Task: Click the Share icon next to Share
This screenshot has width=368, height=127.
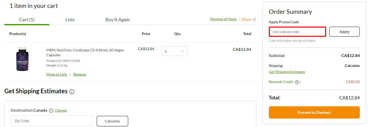Action: click(x=254, y=19)
